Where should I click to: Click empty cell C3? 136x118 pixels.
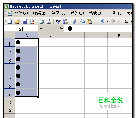[x=73, y=59]
